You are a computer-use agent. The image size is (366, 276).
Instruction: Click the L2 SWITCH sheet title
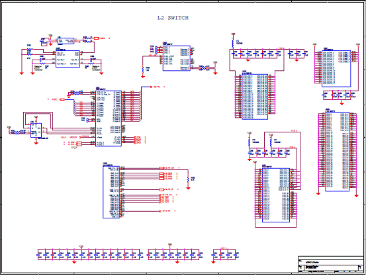click(173, 18)
